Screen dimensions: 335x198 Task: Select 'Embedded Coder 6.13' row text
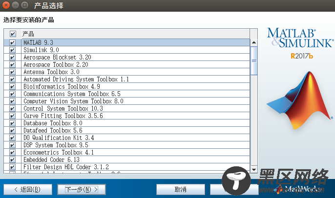point(51,160)
